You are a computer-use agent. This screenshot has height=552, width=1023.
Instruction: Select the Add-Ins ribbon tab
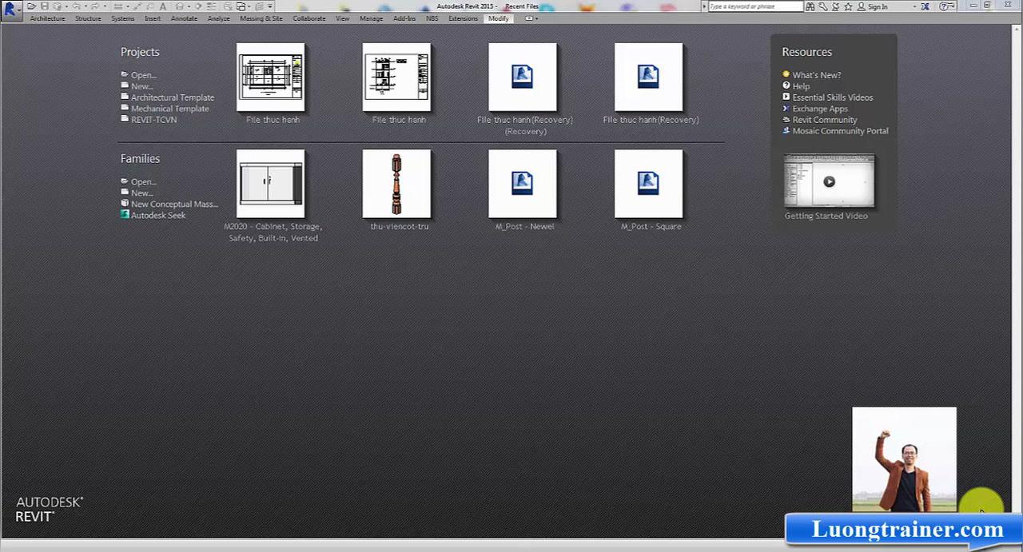click(x=404, y=18)
